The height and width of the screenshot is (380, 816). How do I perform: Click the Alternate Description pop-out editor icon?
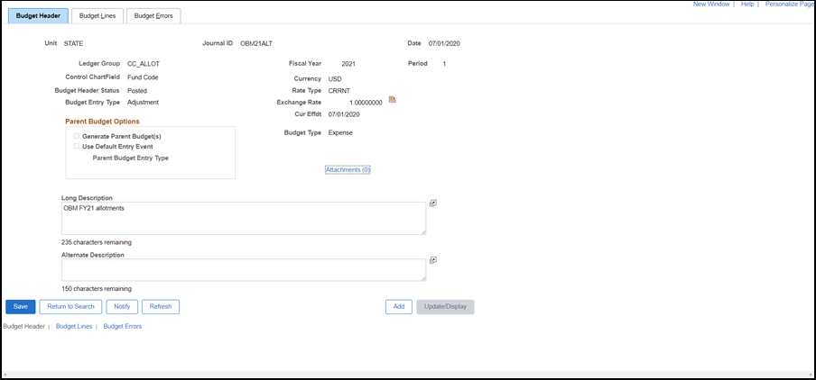click(433, 260)
